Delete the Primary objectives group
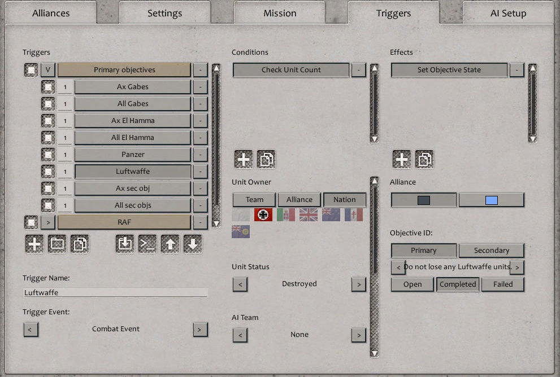 (x=201, y=70)
